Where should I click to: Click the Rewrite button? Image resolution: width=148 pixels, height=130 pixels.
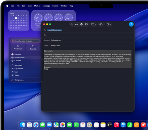click(x=33, y=47)
